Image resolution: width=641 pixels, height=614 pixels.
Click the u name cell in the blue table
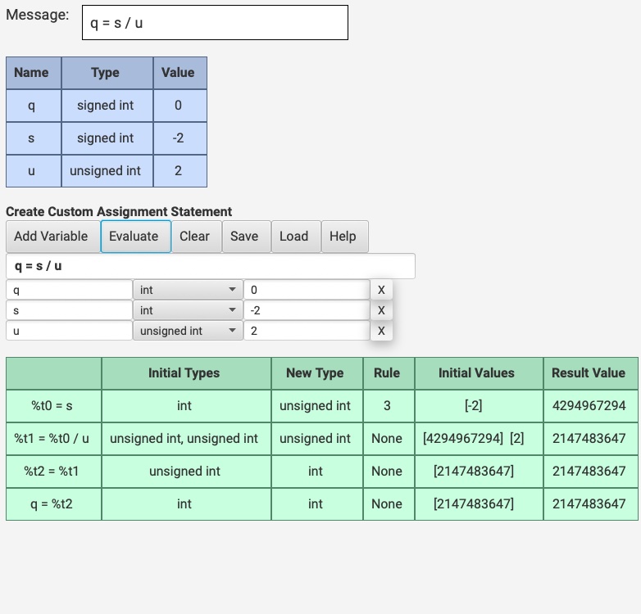34,170
